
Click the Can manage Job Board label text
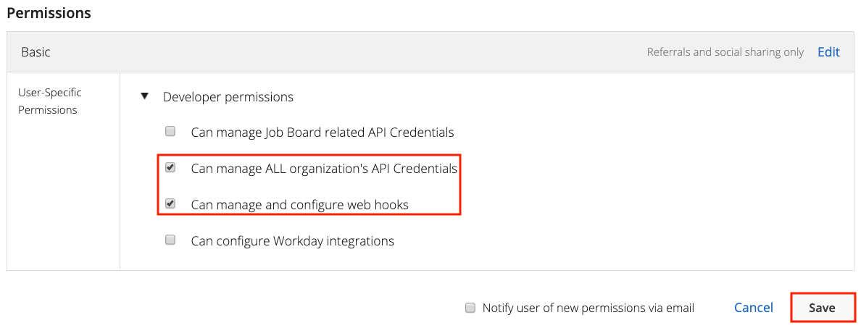pos(323,133)
